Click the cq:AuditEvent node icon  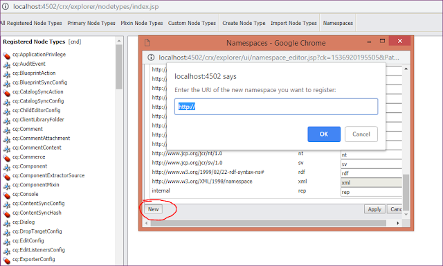click(x=6, y=65)
